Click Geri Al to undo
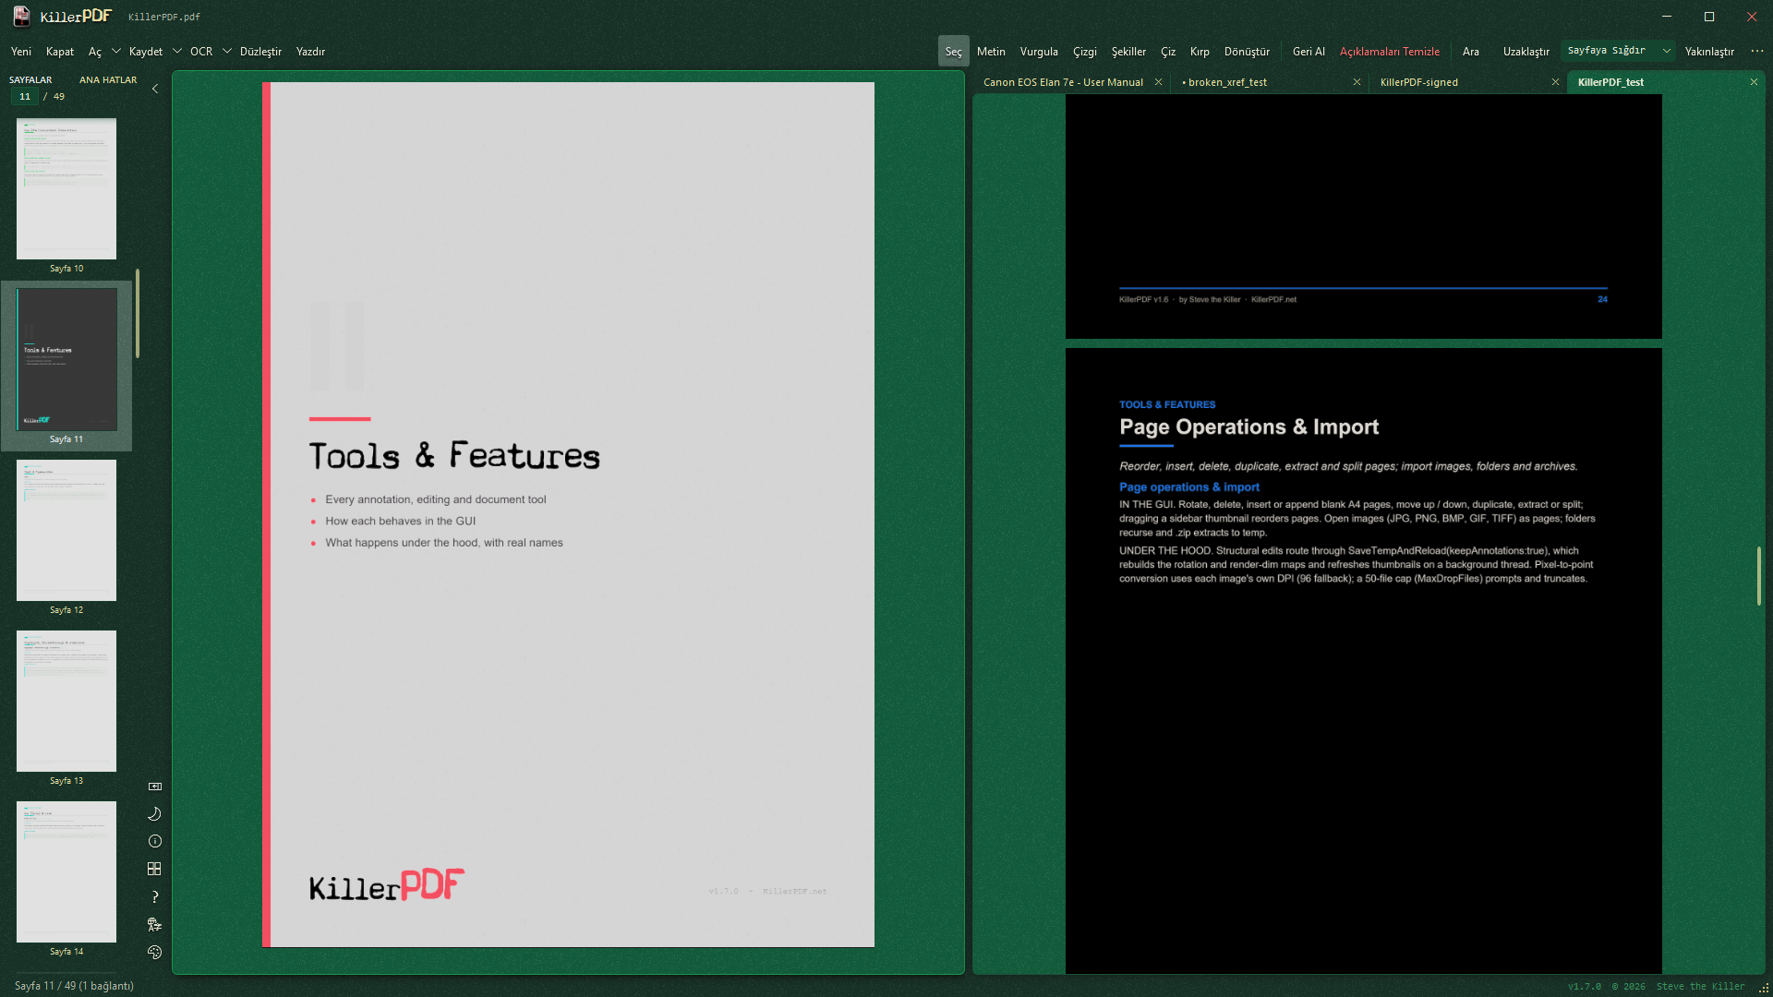This screenshot has height=997, width=1773. point(1309,52)
